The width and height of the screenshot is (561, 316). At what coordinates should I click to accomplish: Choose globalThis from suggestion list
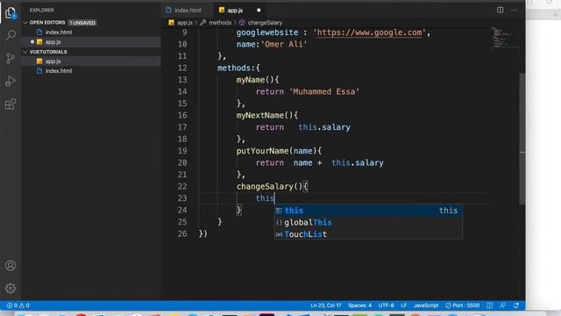click(368, 222)
